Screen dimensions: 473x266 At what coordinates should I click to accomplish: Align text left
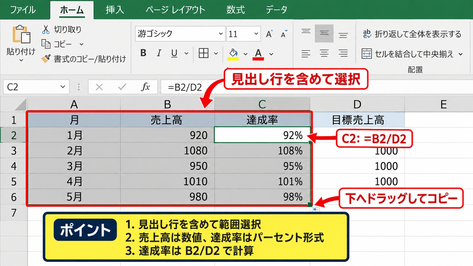(x=306, y=53)
